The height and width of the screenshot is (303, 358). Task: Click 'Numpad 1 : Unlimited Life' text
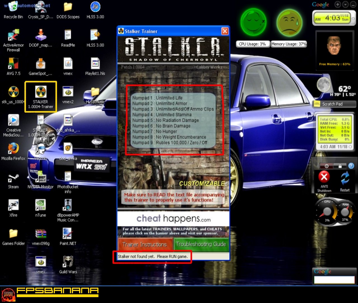click(157, 98)
